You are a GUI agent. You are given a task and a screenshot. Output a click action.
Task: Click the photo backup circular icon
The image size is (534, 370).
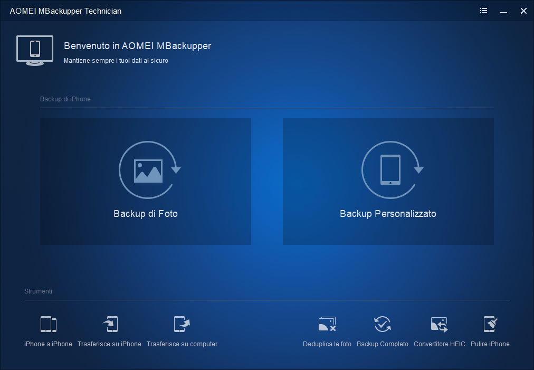pos(149,169)
